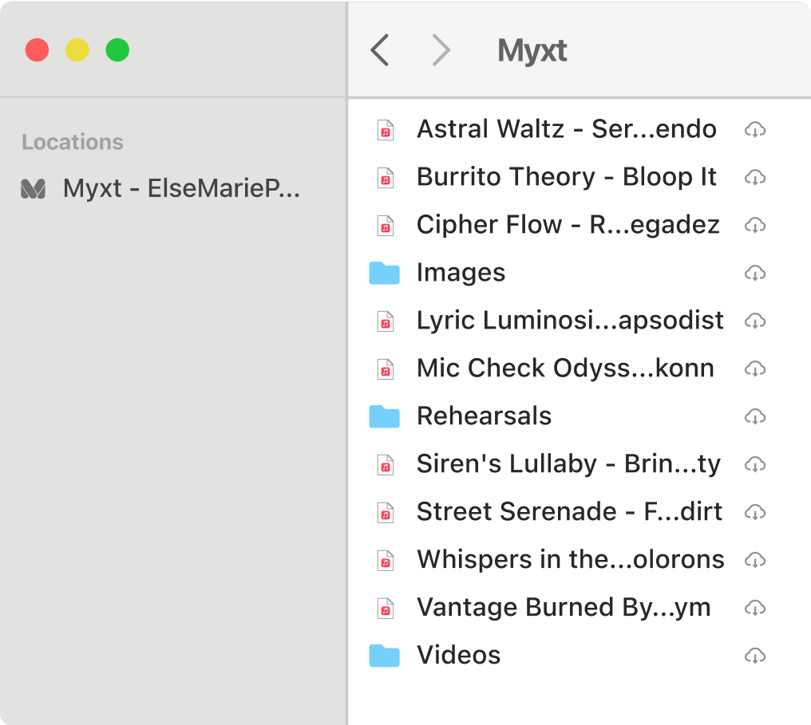The image size is (811, 725).
Task: Click Lyric Luminosity's download cloud icon
Action: [x=755, y=321]
